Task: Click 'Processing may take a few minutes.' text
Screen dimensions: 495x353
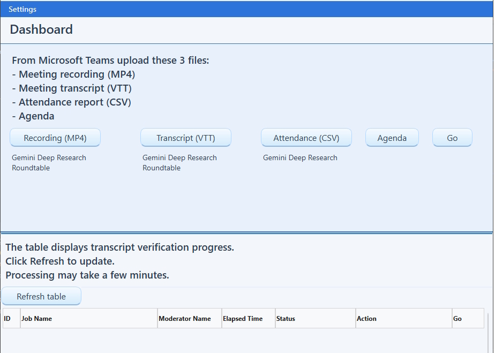Action: point(87,275)
